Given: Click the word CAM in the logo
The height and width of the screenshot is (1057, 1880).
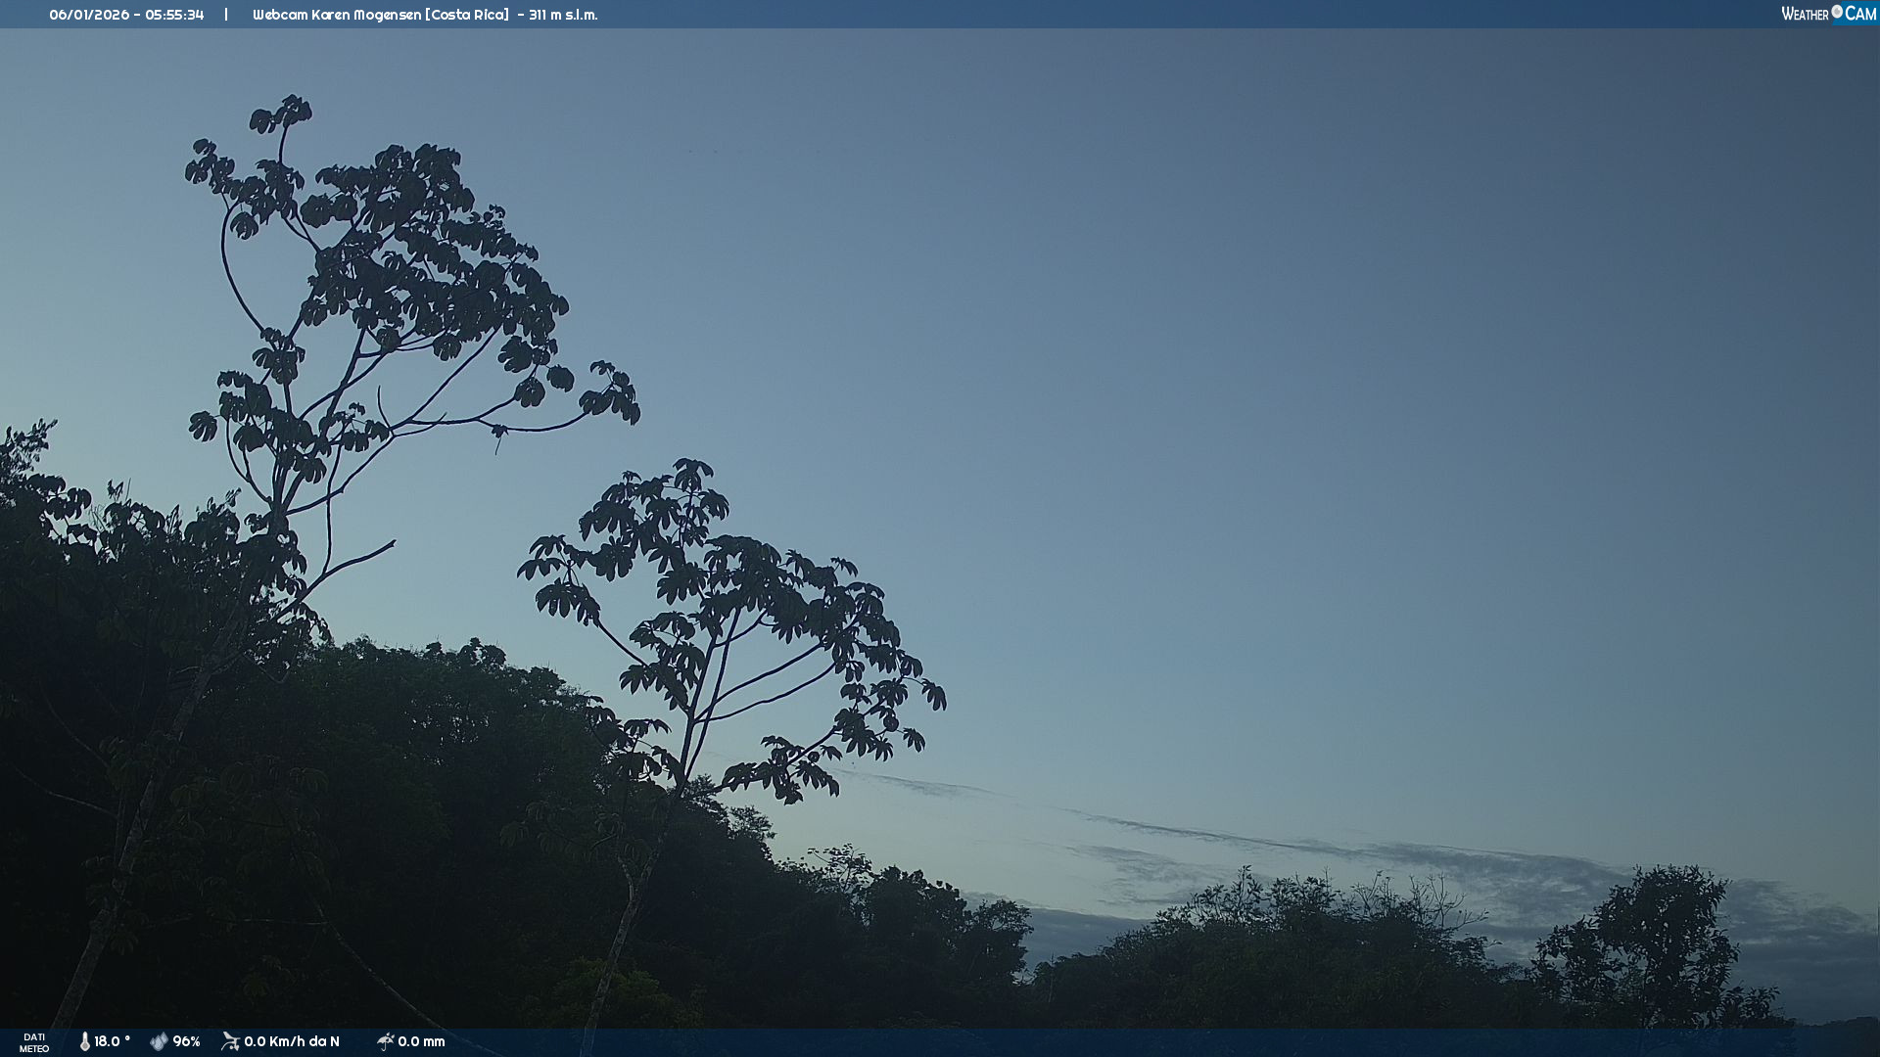Looking at the screenshot, I should 1860,14.
